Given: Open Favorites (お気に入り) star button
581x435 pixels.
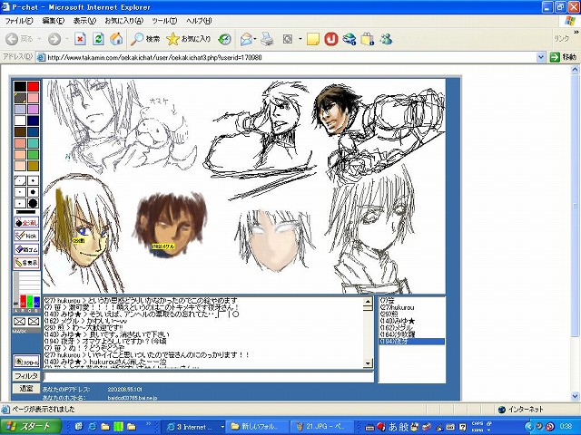Looking at the screenshot, I should (188, 39).
